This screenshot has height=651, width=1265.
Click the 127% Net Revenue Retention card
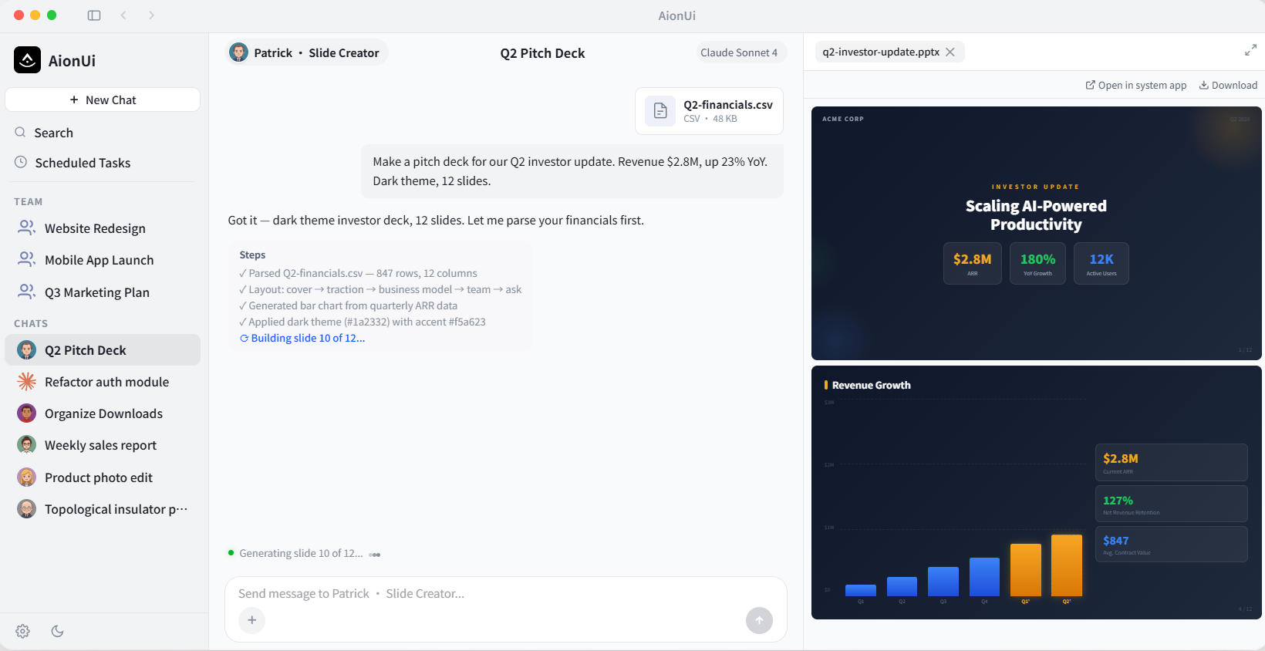coord(1171,504)
